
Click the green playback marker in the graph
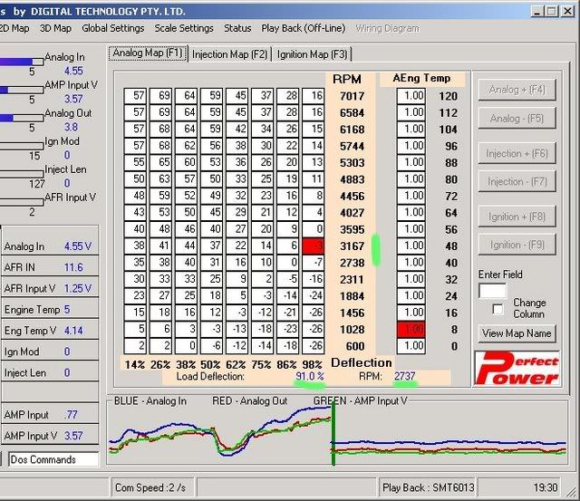[333, 433]
